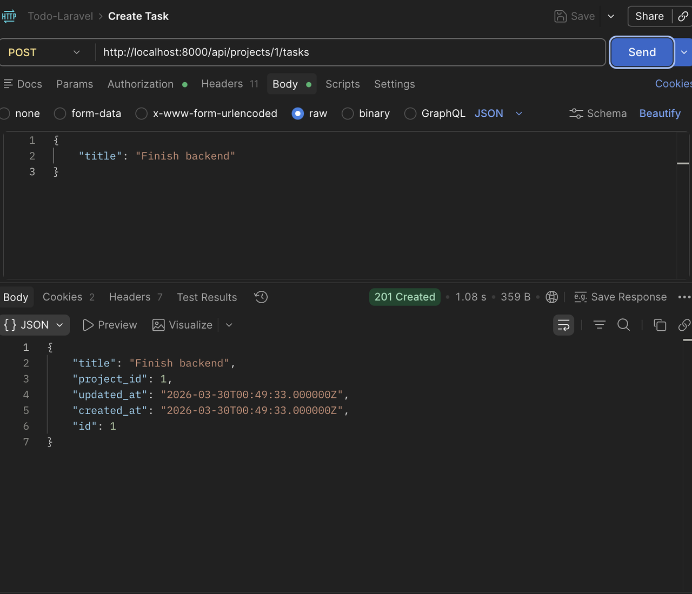This screenshot has width=692, height=594.
Task: Click the filter response lines icon
Action: pyautogui.click(x=600, y=325)
